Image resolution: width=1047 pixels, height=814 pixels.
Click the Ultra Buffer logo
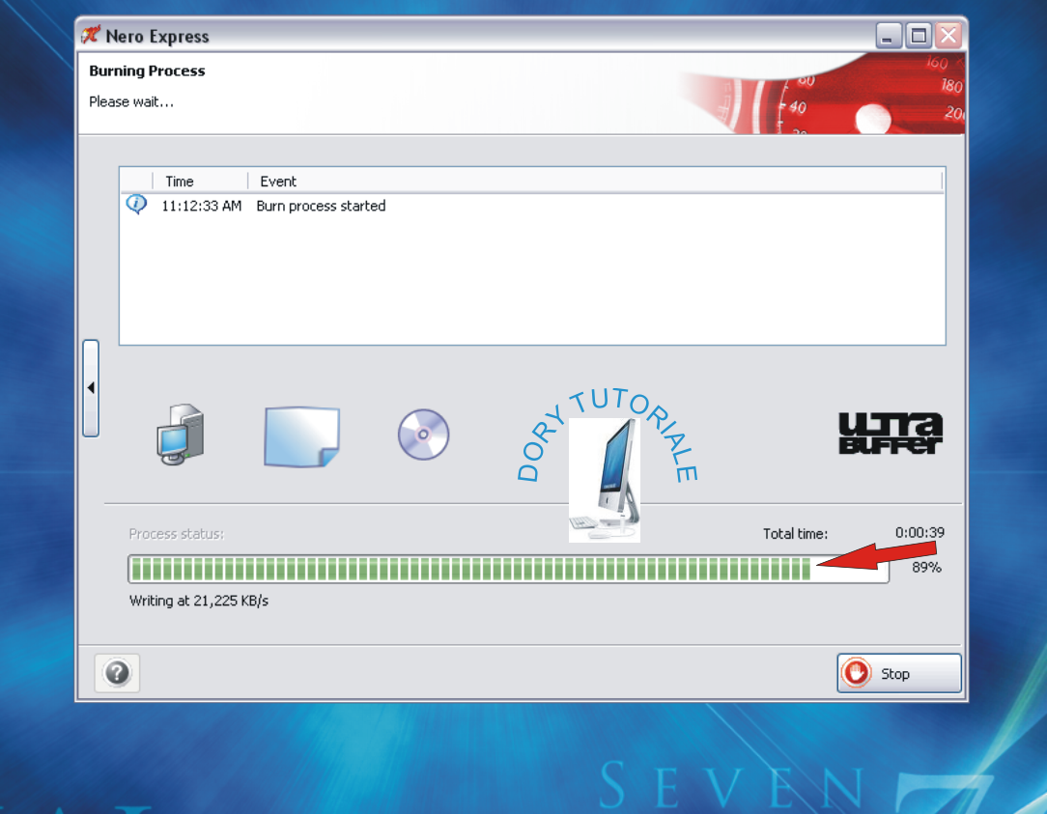(x=891, y=434)
